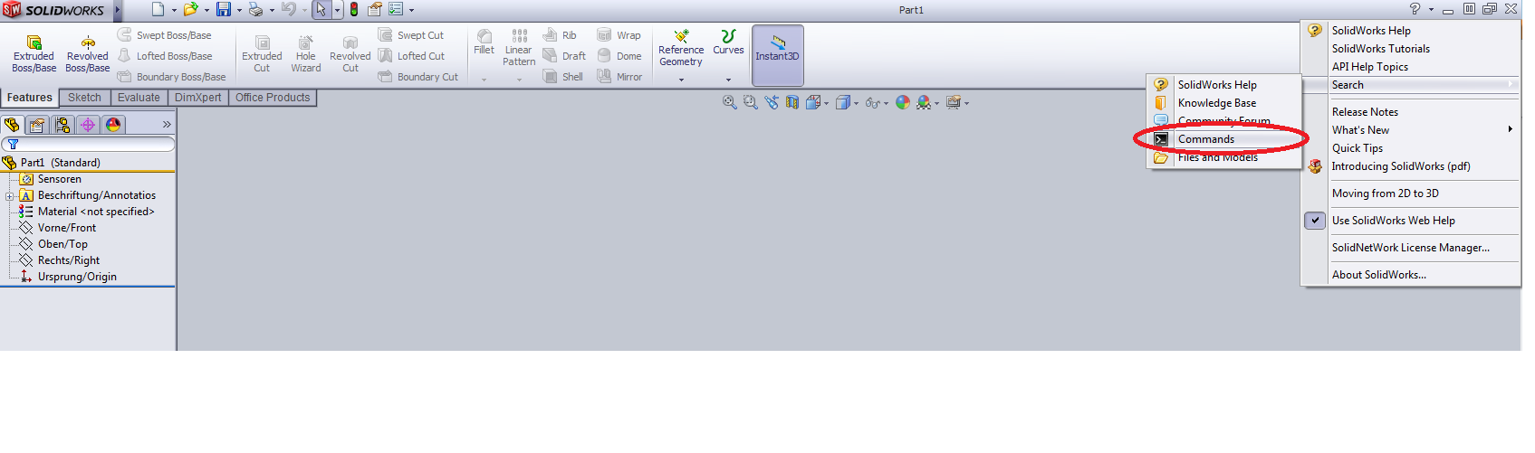
Task: Expand the Curves dropdown arrow
Action: click(728, 80)
